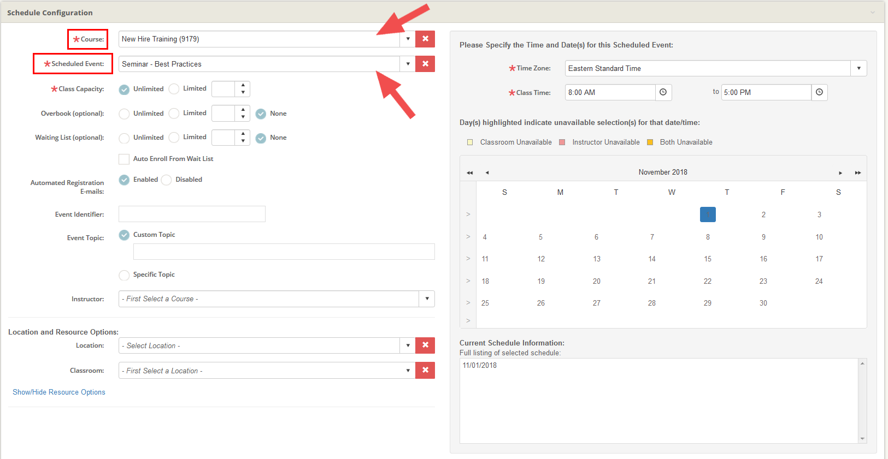Select None for Overbook
This screenshot has height=459, width=888.
261,114
